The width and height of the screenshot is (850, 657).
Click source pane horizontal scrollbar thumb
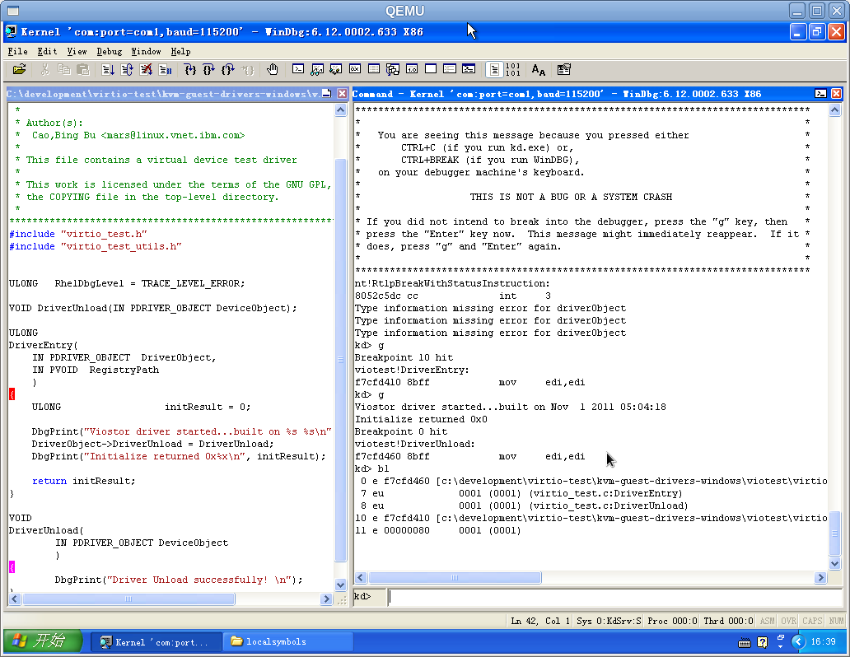tap(128, 599)
